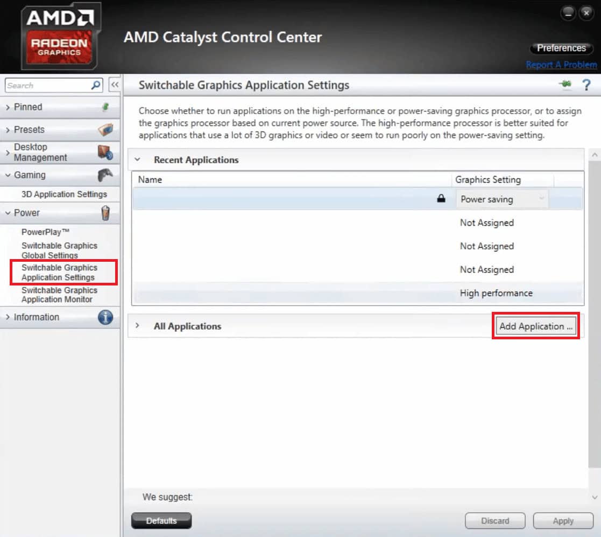
Task: Open the Power saving graphics setting dropdown
Action: pyautogui.click(x=502, y=199)
